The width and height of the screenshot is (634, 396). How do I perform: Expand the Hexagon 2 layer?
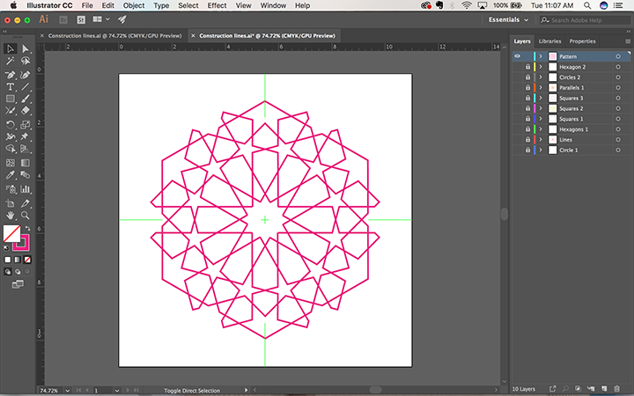coord(541,67)
